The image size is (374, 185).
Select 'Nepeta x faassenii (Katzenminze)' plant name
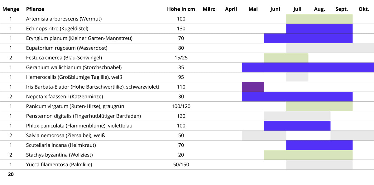pos(65,97)
